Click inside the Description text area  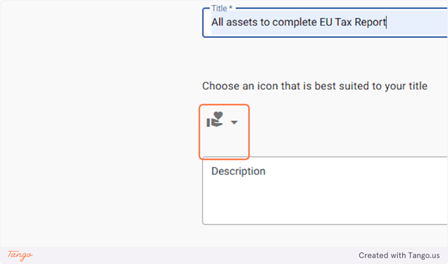[325, 190]
